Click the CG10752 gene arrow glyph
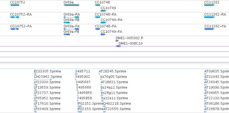This screenshot has height=113, width=229. tap(15, 5)
